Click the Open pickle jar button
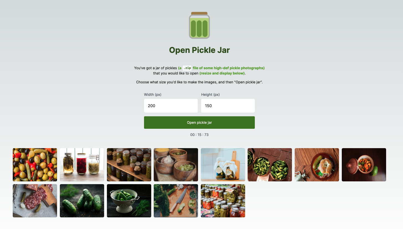This screenshot has width=403, height=229. click(x=199, y=122)
